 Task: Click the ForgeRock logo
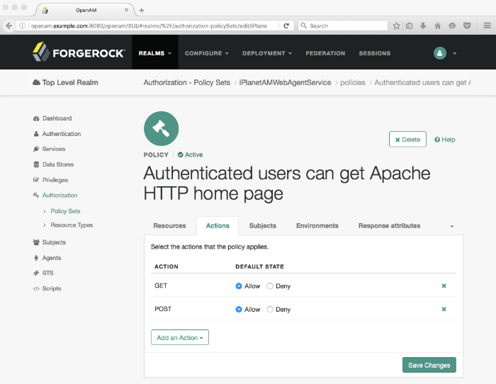pos(79,52)
